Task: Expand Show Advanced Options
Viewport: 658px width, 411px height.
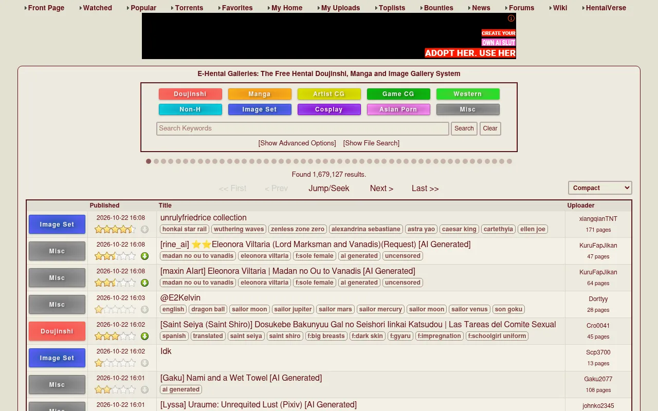Action: 297,143
